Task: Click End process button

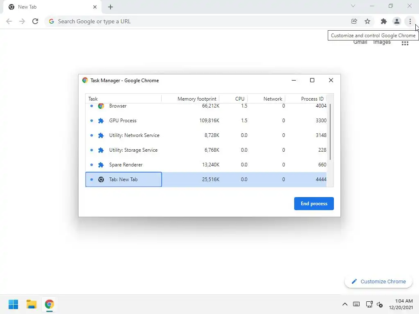Action: (x=314, y=204)
